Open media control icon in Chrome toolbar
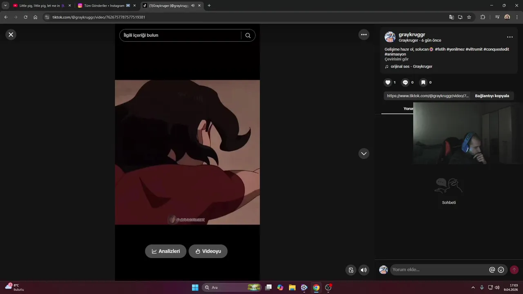Screen dimensions: 523x294 (x=497, y=17)
